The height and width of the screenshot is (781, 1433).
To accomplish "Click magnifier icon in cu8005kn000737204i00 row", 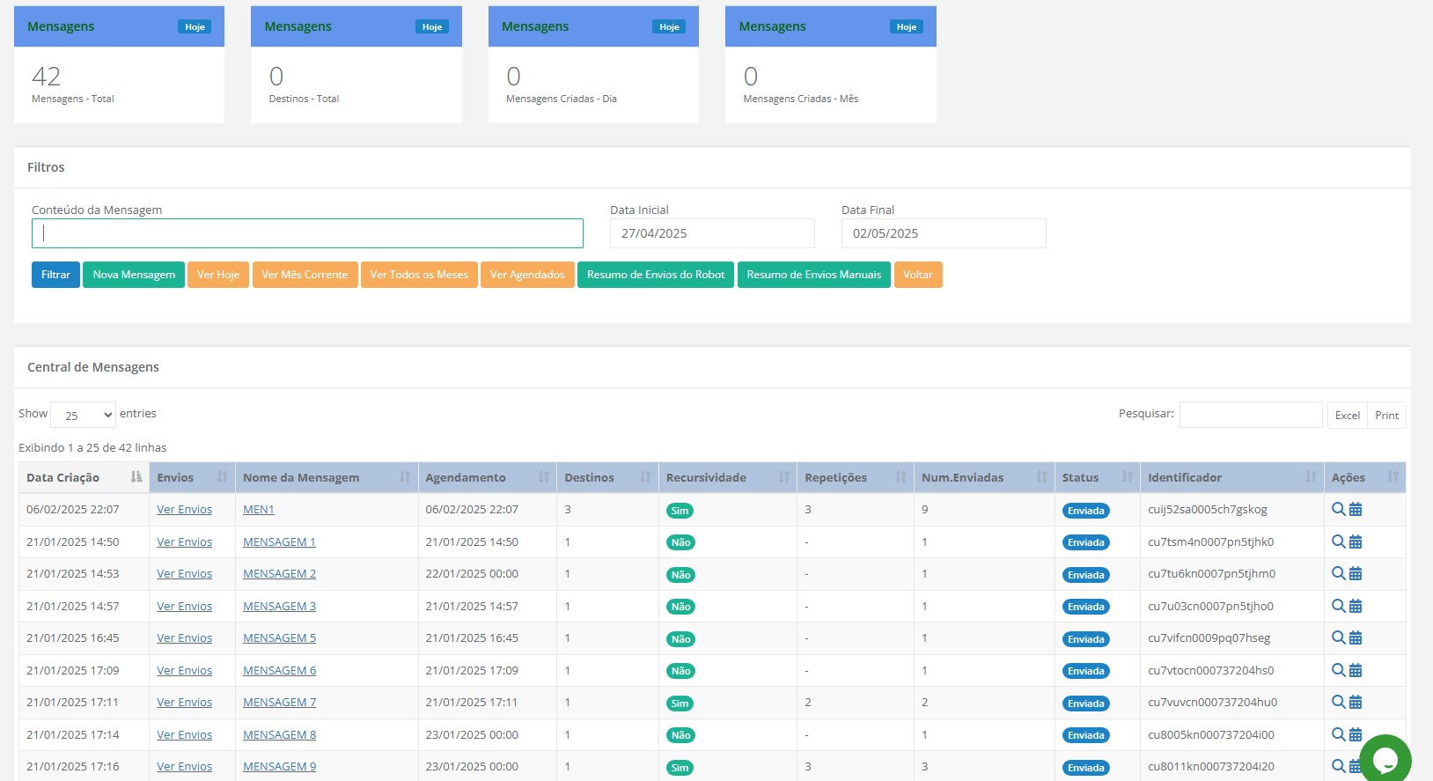I will click(x=1338, y=734).
